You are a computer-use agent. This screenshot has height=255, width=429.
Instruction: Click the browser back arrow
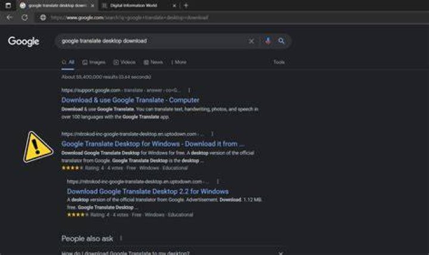10,17
